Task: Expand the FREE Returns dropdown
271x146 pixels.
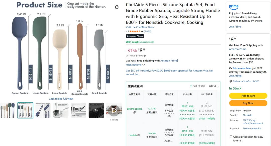Action: 144,65
